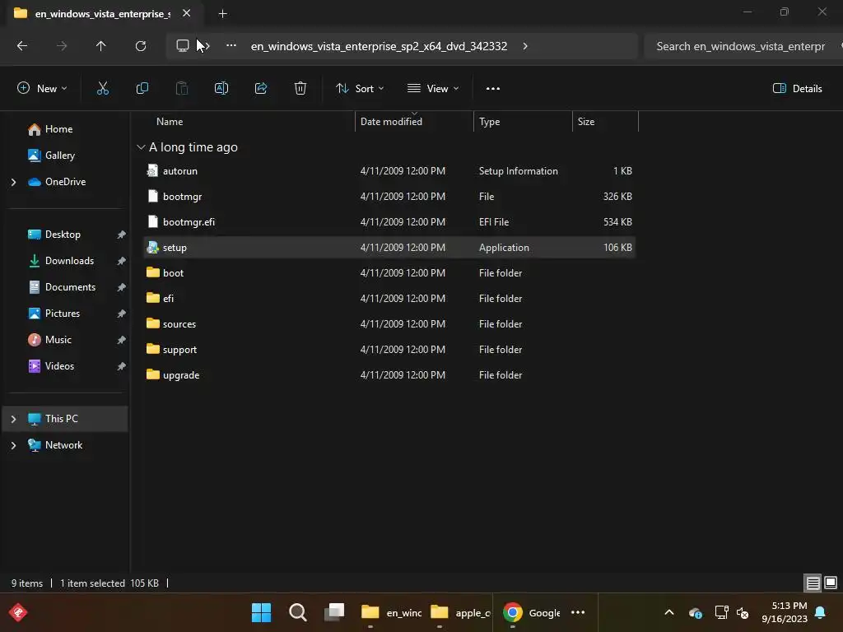This screenshot has width=843, height=632.
Task: Open Home in navigation pane
Action: (58, 129)
